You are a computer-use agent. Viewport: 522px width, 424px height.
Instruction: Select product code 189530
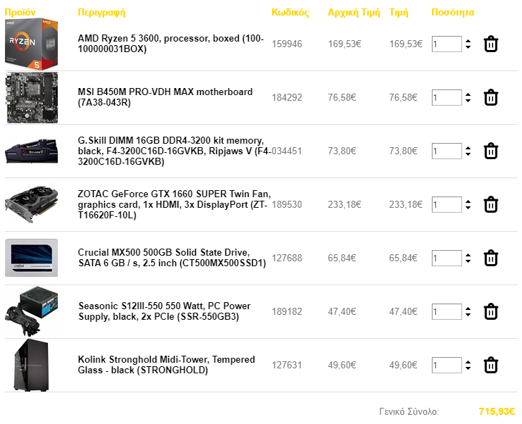tap(287, 205)
